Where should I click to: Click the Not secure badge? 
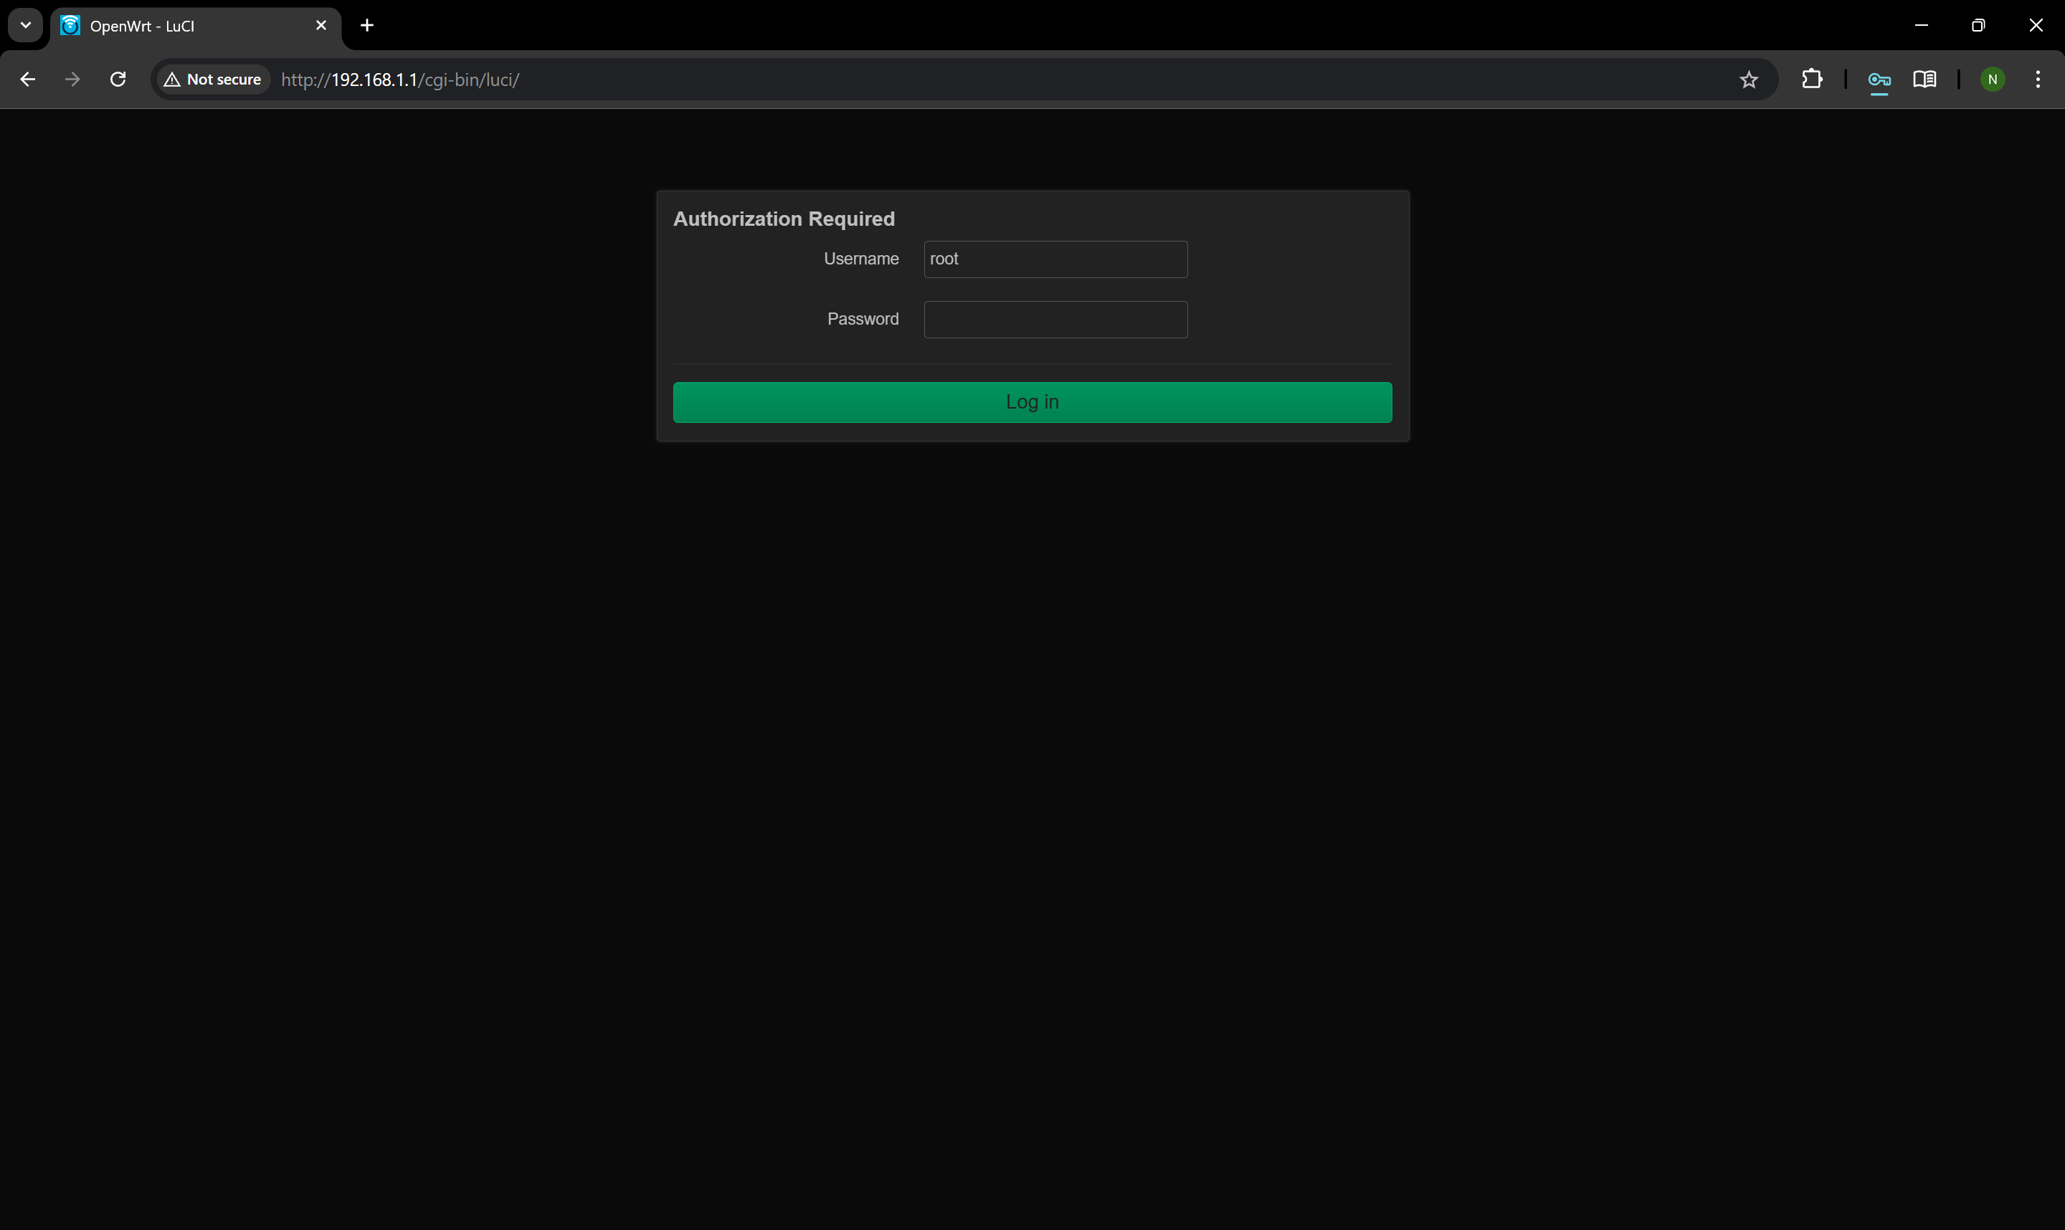212,79
